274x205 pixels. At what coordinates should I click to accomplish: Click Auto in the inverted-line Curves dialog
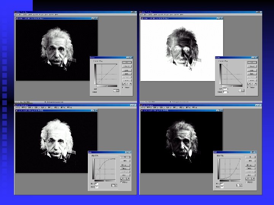[252, 80]
